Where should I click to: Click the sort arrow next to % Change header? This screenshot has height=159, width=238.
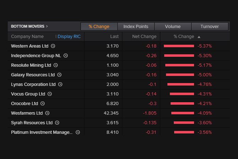tap(199, 37)
